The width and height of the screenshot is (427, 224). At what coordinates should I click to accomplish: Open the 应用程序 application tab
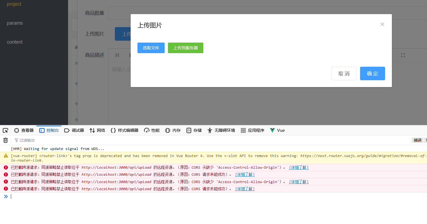coord(253,130)
